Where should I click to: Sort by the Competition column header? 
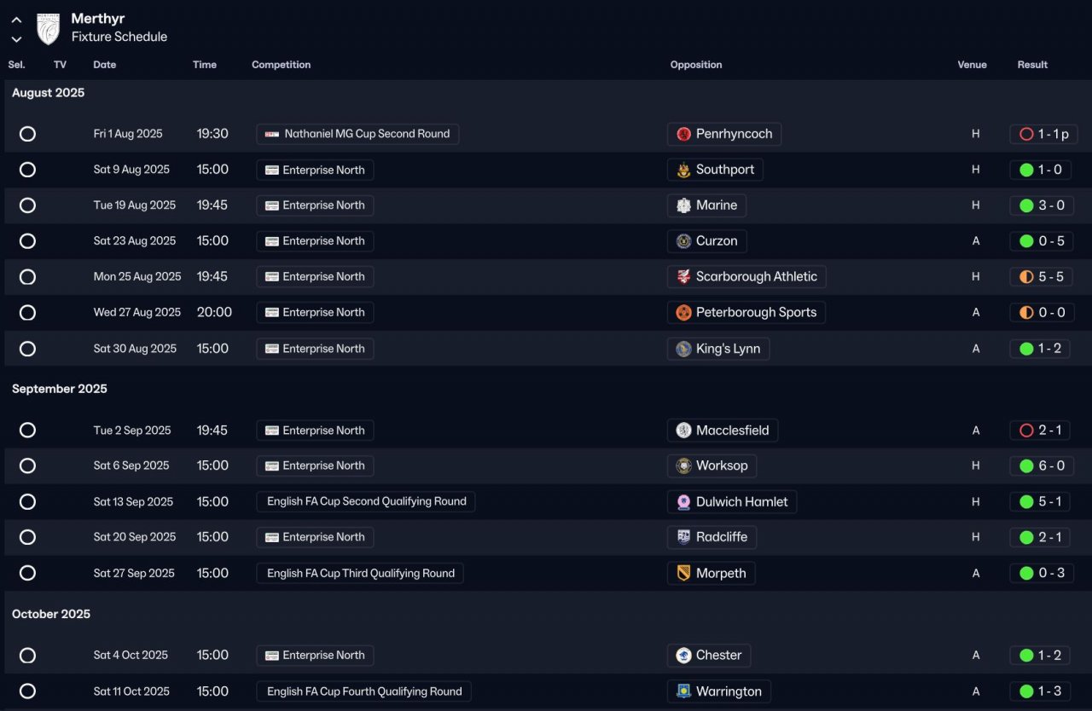(x=282, y=65)
